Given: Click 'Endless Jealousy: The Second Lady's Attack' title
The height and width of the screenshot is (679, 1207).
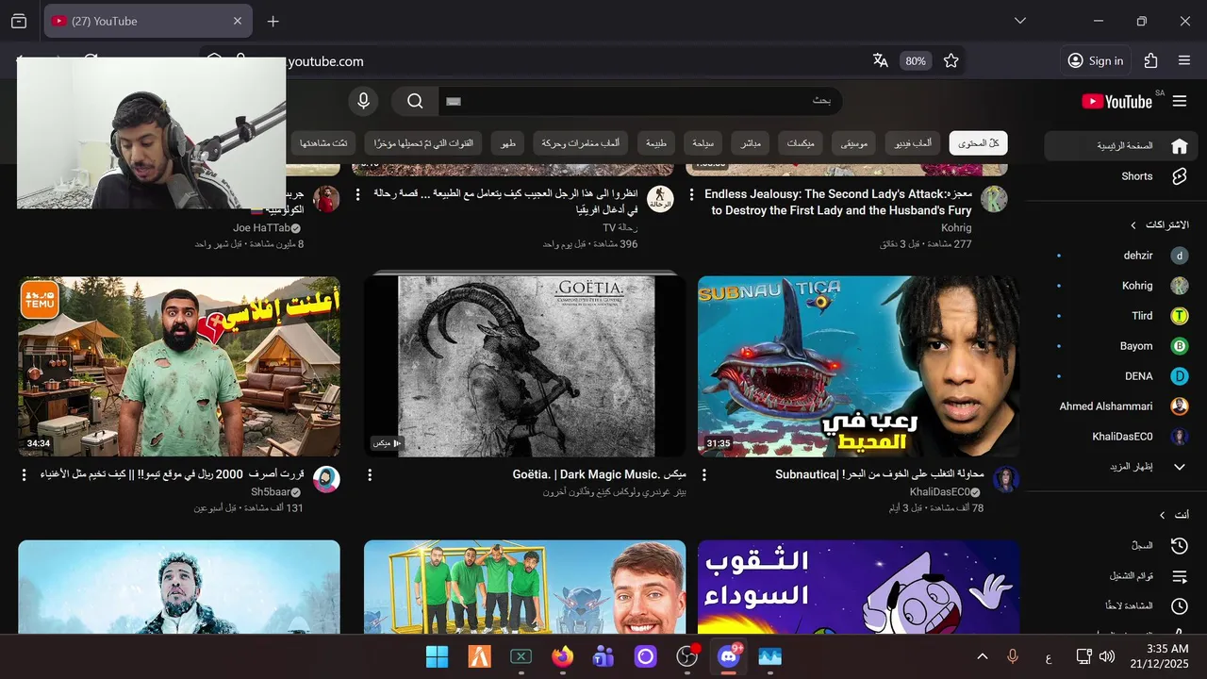Looking at the screenshot, I should pyautogui.click(x=838, y=203).
